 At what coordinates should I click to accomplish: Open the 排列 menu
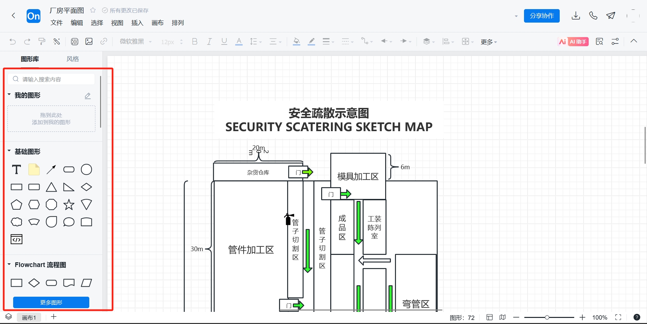[178, 23]
